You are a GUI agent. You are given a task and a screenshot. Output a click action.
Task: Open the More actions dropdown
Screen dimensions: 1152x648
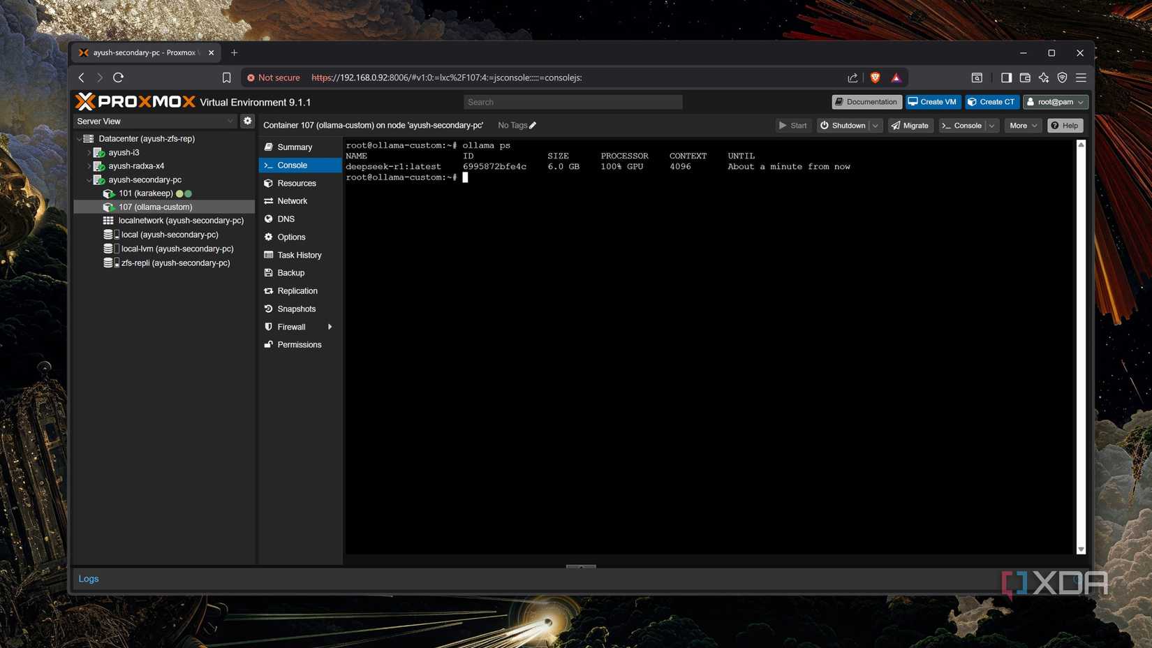(1024, 126)
